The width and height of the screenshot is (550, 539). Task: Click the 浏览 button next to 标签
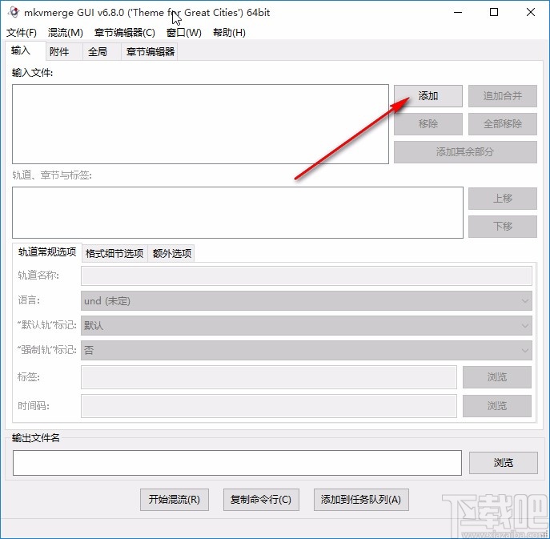pyautogui.click(x=496, y=377)
